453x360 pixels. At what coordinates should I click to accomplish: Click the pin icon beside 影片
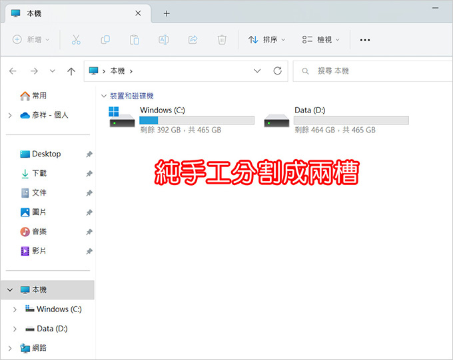click(x=89, y=252)
